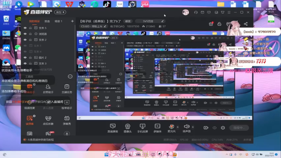This screenshot has width=281, height=158.
Task: Open 主播任务 tool
Action: click(x=67, y=89)
